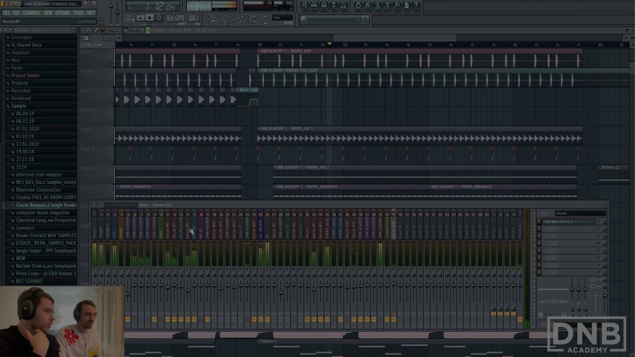635x357 pixels.
Task: Open the Playlist window from the toolbar
Action: point(305,5)
